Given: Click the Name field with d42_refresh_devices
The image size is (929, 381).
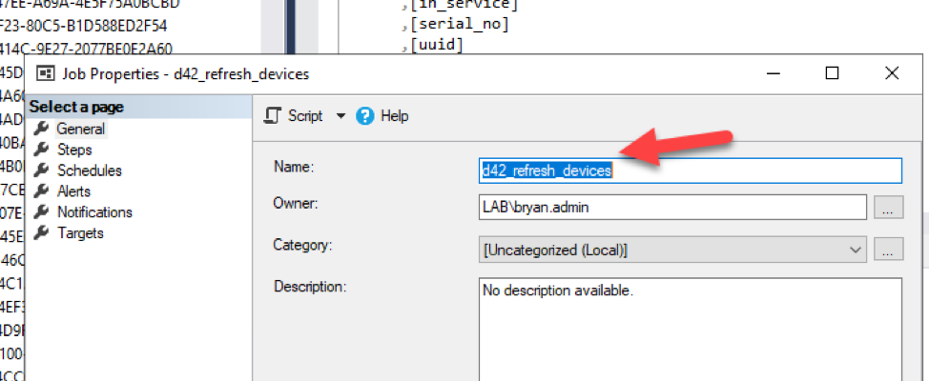Looking at the screenshot, I should click(x=690, y=170).
